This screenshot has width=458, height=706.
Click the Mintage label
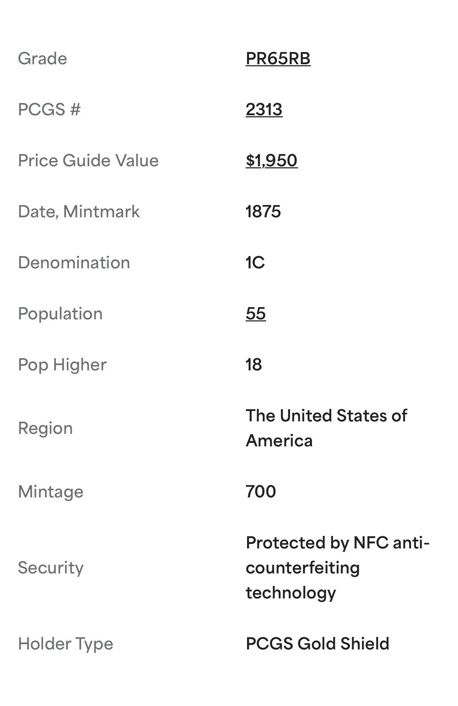pos(51,492)
